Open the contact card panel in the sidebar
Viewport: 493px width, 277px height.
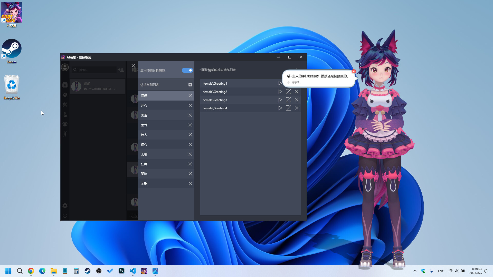[65, 85]
